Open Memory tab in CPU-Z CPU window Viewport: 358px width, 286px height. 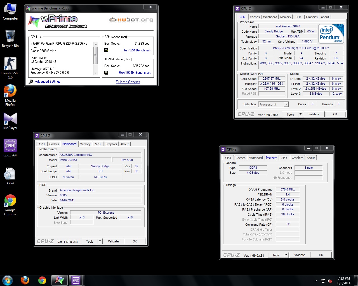286,17
